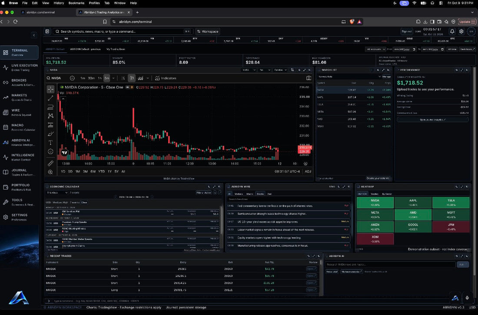This screenshot has width=478, height=315.
Task: Select the chart zoom-in tool
Action: pos(50,172)
